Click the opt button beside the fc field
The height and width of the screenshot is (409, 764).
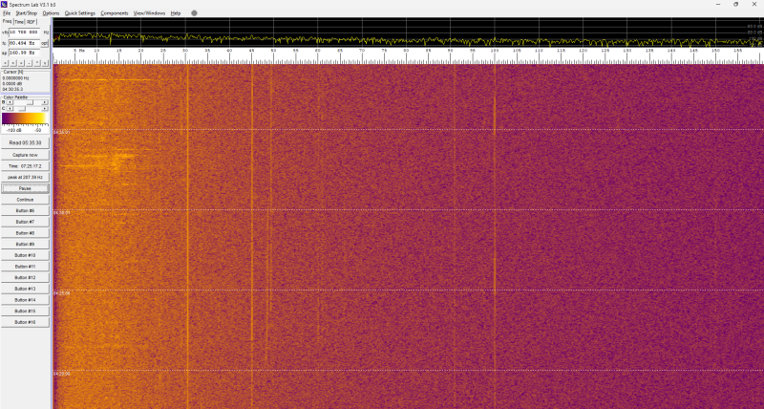point(45,43)
